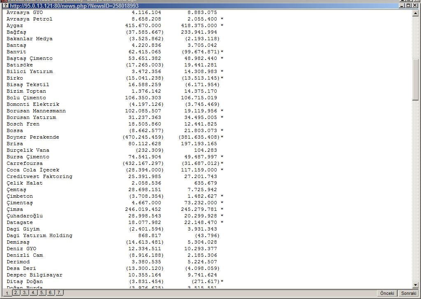Select the Brisa row name
This screenshot has width=421, height=299.
(x=15, y=144)
